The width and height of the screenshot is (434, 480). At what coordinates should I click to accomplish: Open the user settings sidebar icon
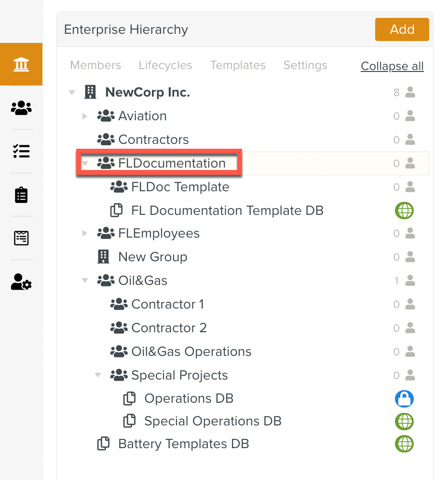coord(21,282)
